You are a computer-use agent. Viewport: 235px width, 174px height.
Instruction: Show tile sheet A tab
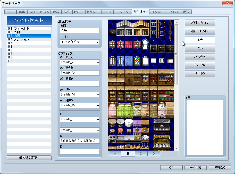click(115, 153)
